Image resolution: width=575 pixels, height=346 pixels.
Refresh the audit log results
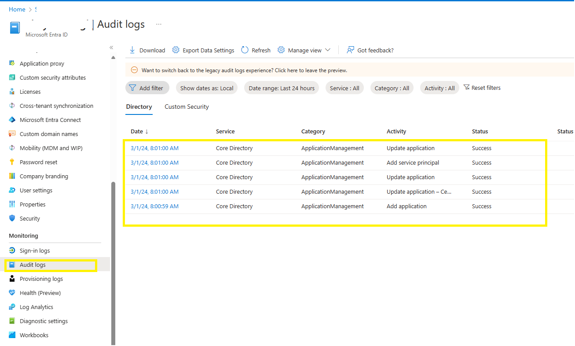pyautogui.click(x=255, y=50)
